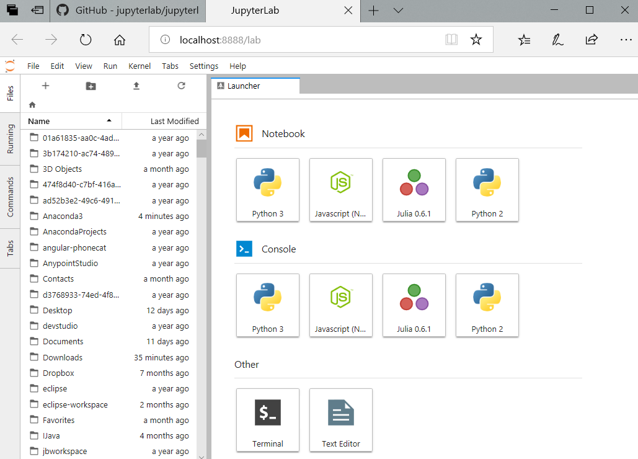Open the Settings menu
Viewport: 638px width, 459px height.
(204, 66)
